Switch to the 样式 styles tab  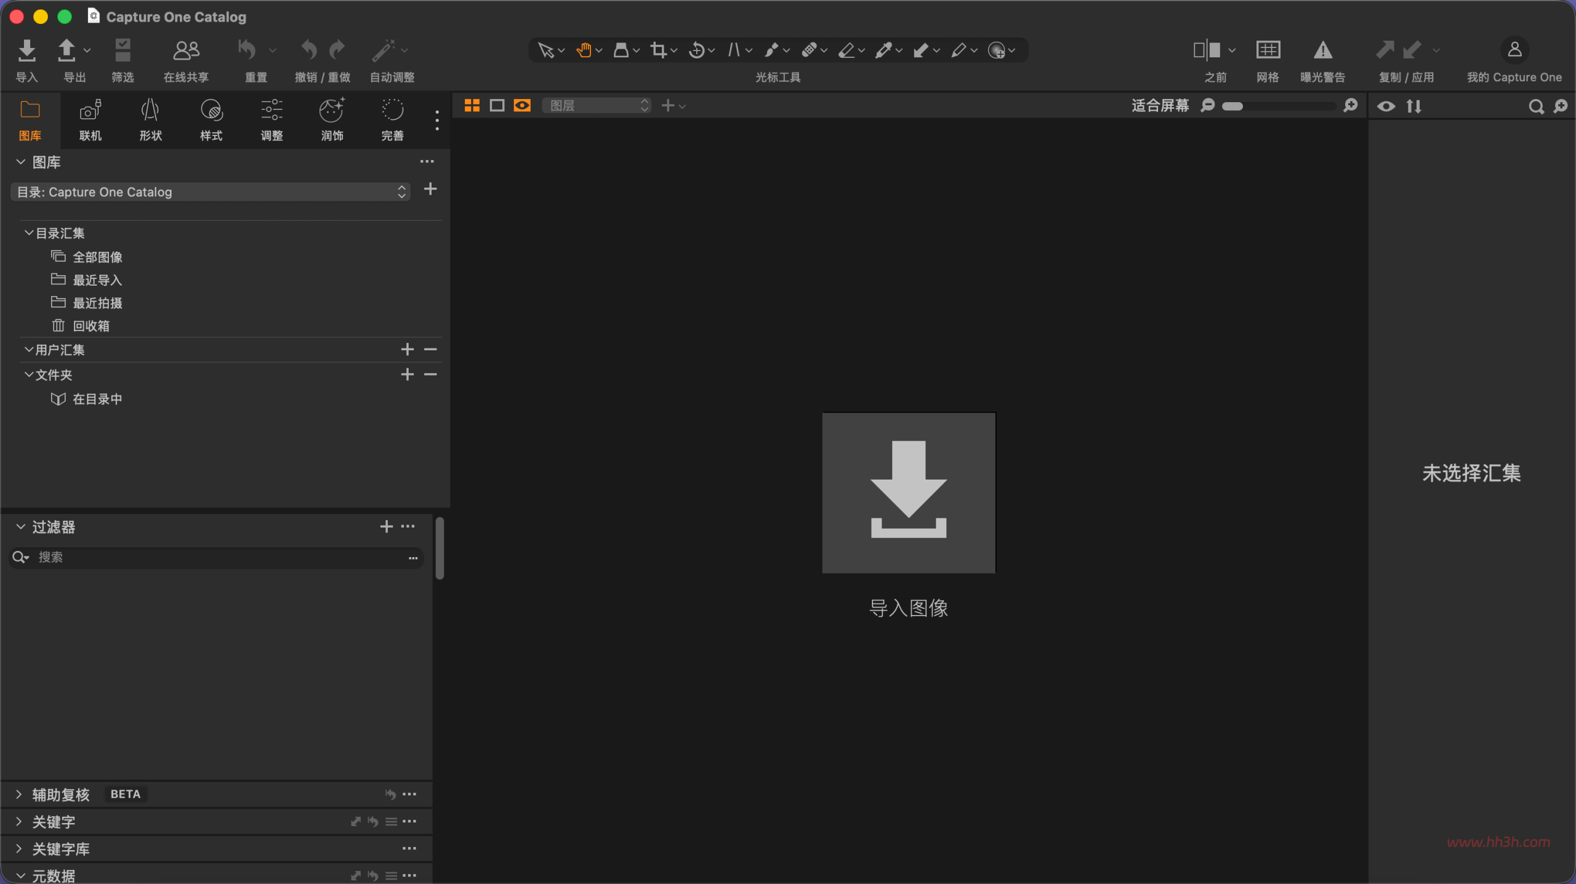tap(211, 121)
